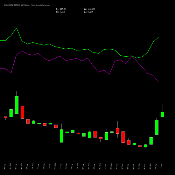The image size is (175, 175).
Task: Click the purple indicator line's right end
Action: (x=159, y=82)
